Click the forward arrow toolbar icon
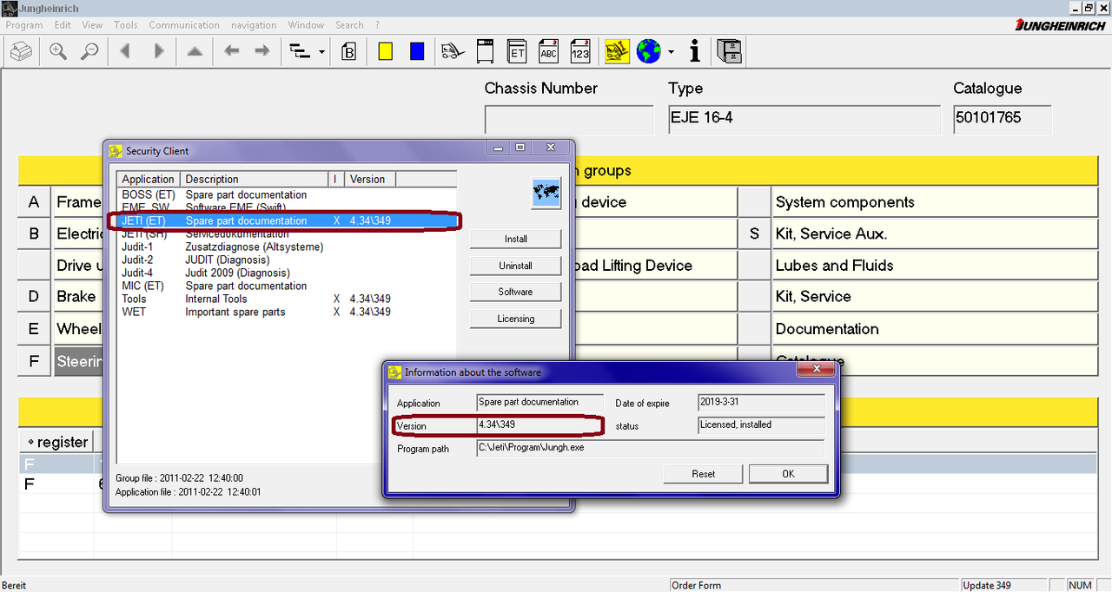The height and width of the screenshot is (592, 1112). pyautogui.click(x=261, y=52)
